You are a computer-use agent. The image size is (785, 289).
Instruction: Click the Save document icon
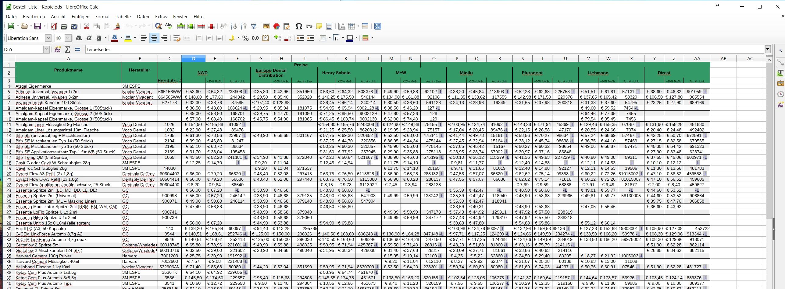[x=38, y=26]
